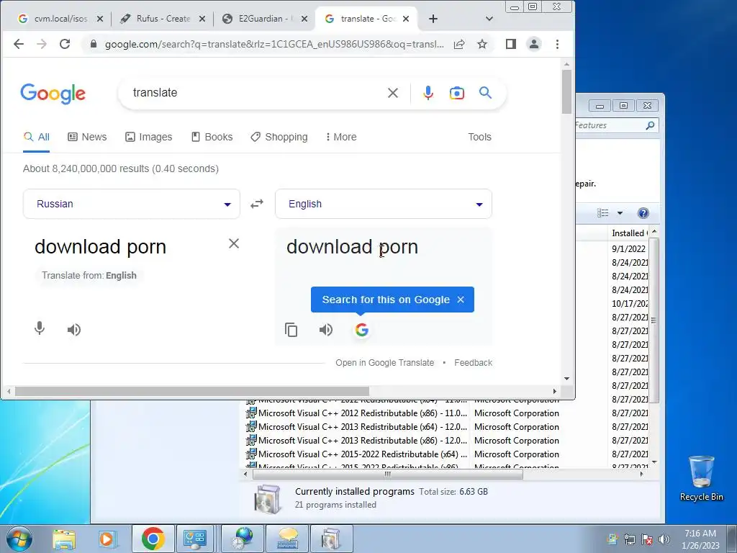Click taskbar clock showing 7:16 AM
Screen dimensions: 737x553
pos(700,539)
